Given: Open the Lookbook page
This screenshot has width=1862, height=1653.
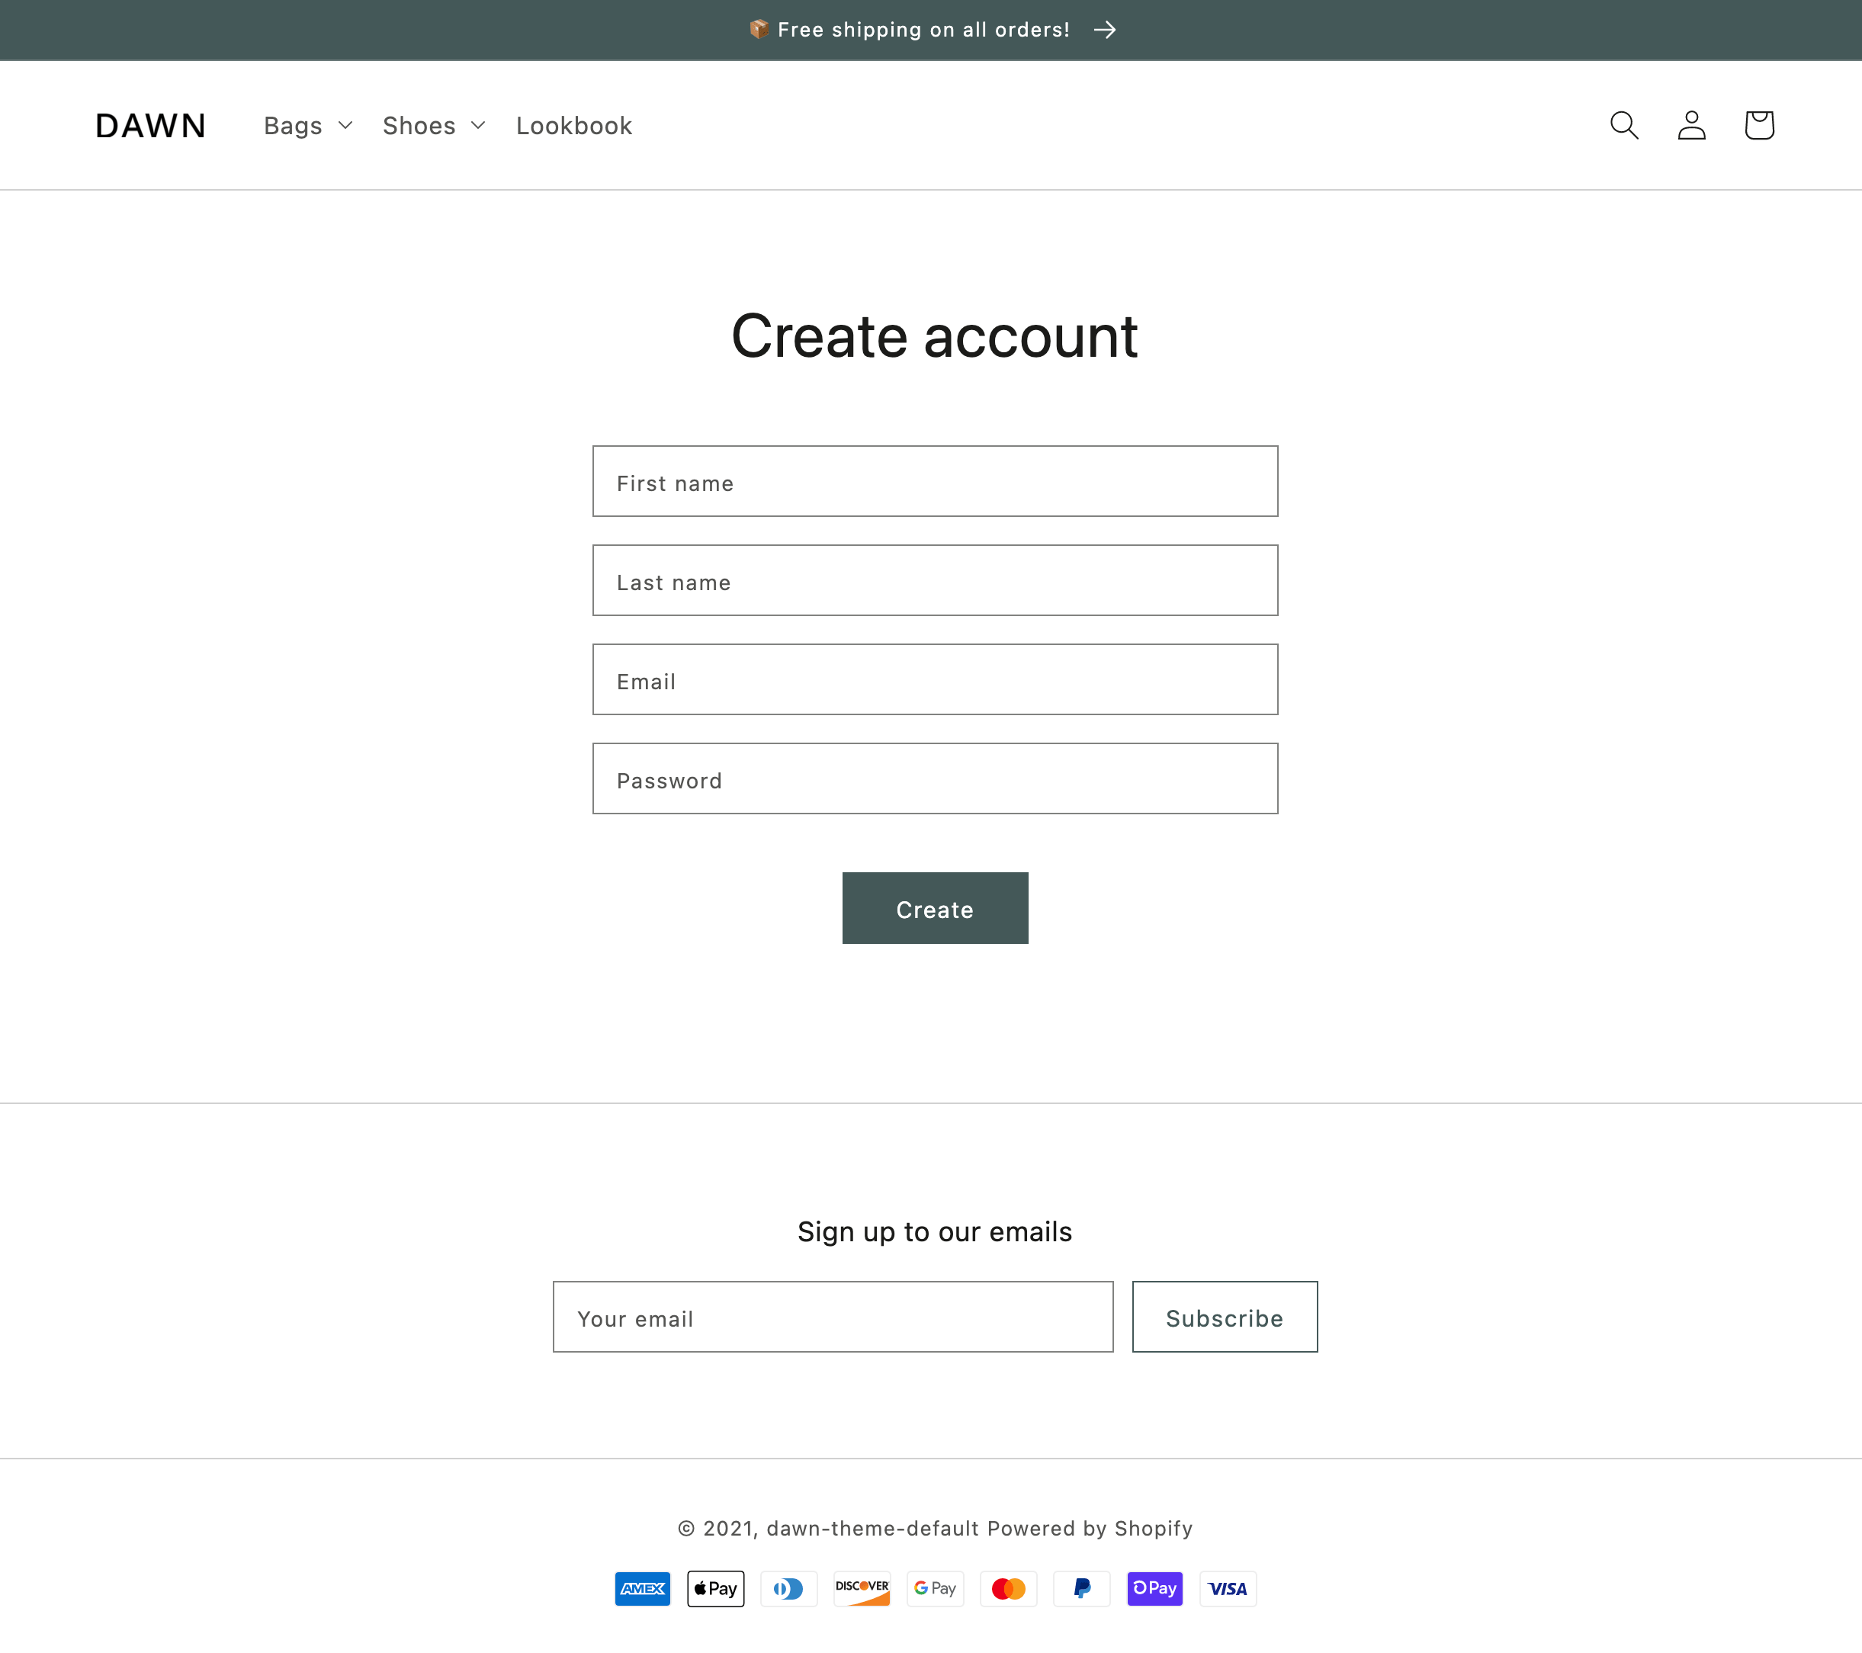Looking at the screenshot, I should (x=574, y=124).
